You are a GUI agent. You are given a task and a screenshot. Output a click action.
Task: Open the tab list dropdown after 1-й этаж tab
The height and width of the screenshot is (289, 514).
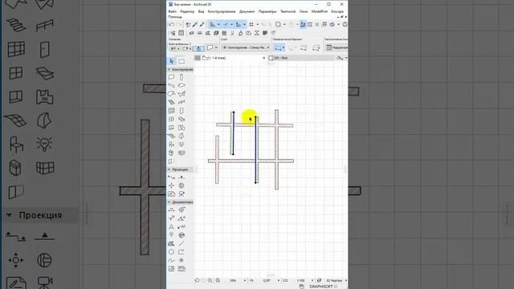(264, 58)
